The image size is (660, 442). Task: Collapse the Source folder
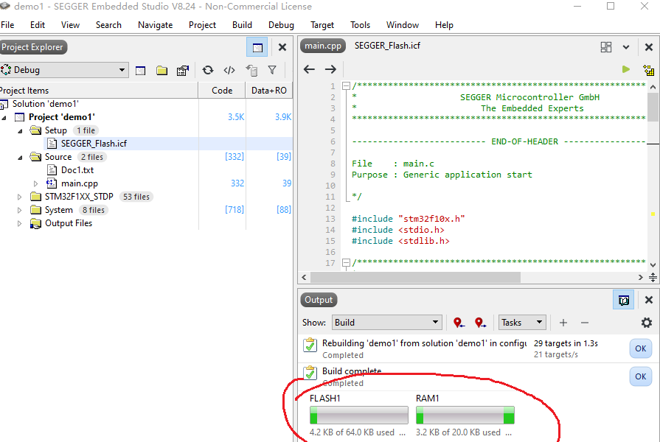(20, 158)
